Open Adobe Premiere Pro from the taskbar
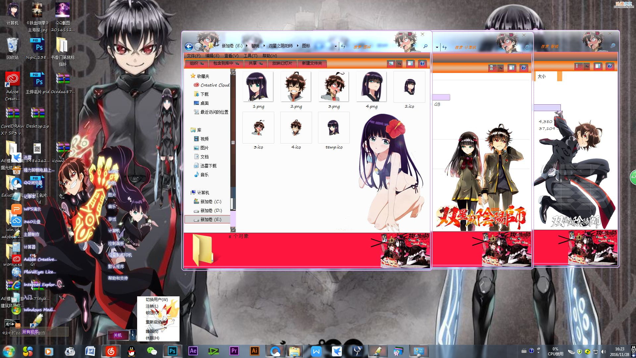Viewport: 636px width, 358px height. 234,350
